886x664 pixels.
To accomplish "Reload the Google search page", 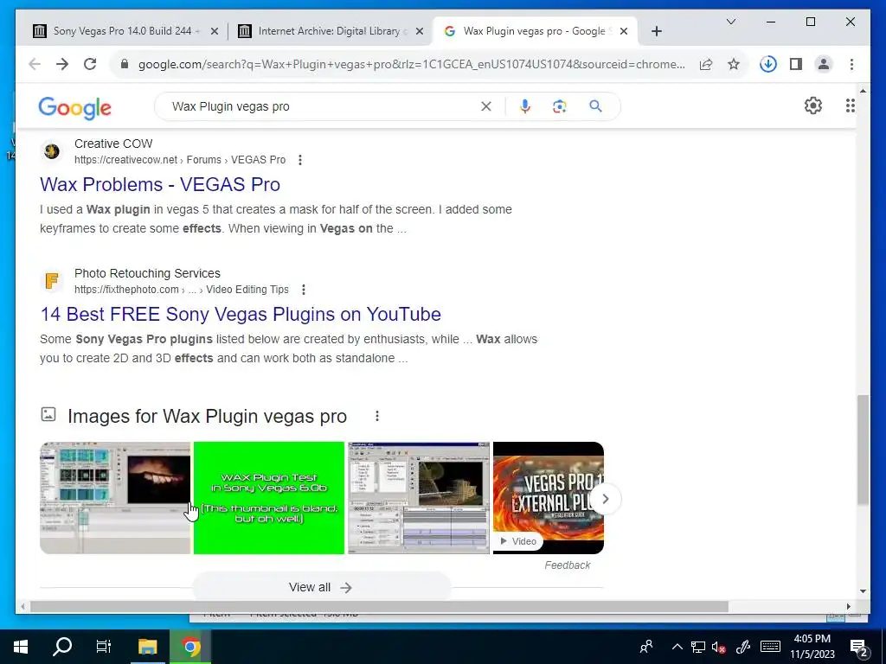I will click(90, 64).
